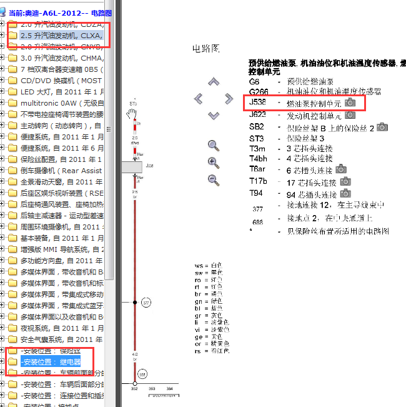Select the highlighted -安装位置：继电器 entry
The height and width of the screenshot is (407, 406).
(51, 361)
